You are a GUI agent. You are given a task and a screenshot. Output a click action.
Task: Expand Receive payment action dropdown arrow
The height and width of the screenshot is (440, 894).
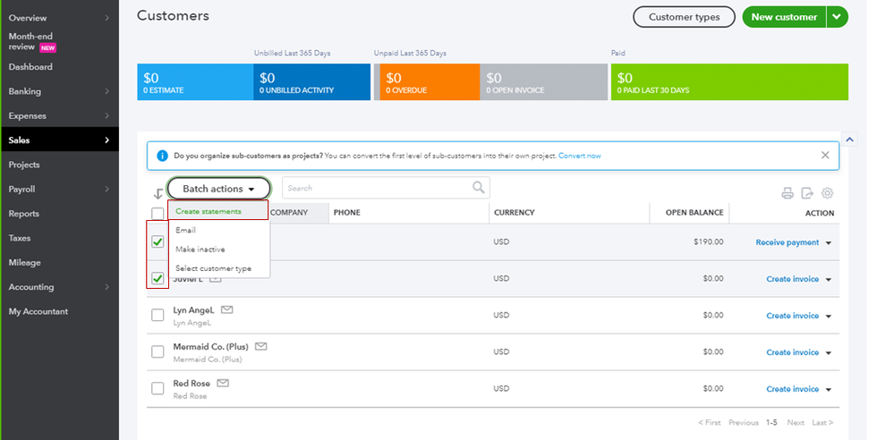[x=829, y=242]
